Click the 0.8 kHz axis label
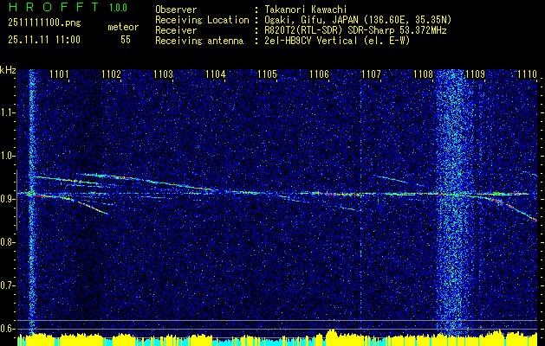545x346 pixels. (x=8, y=242)
